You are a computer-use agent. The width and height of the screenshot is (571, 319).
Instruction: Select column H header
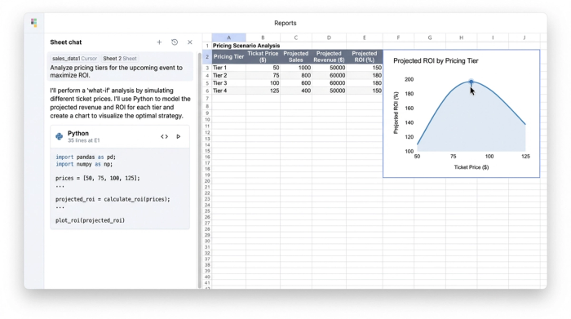pyautogui.click(x=462, y=38)
